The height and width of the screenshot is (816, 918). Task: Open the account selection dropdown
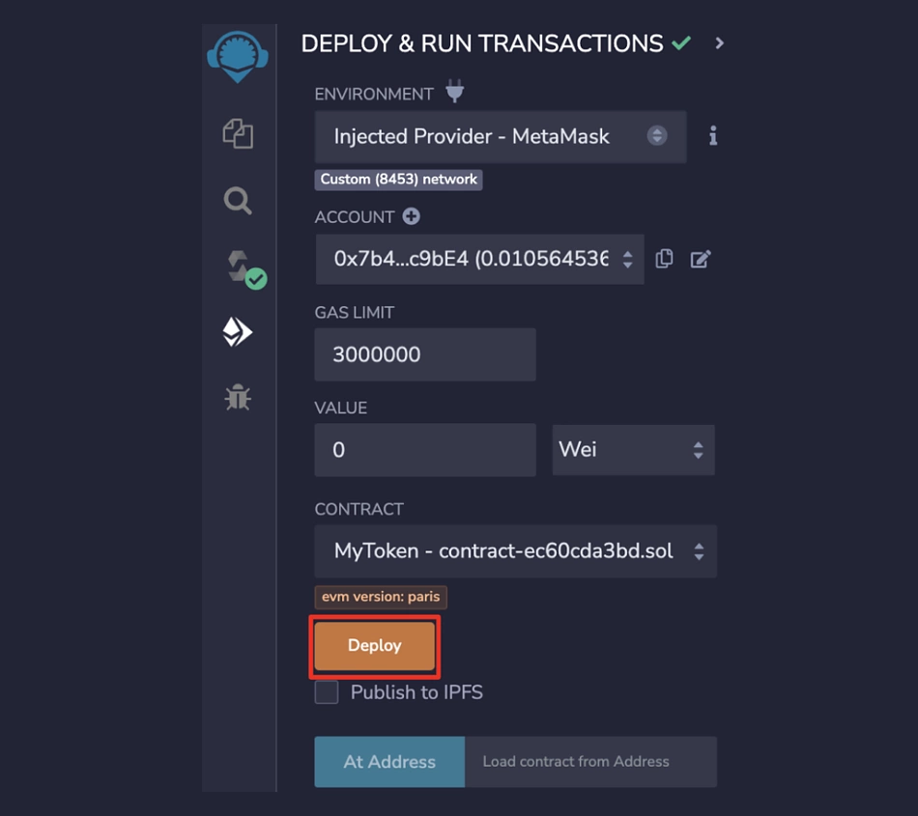point(479,258)
